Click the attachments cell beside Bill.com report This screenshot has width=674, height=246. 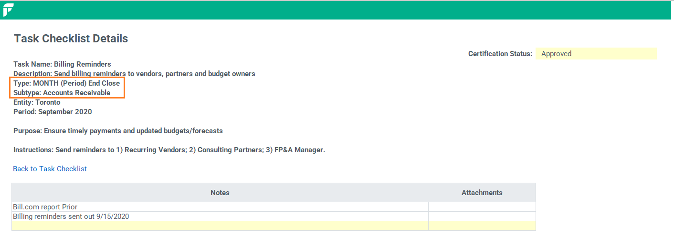pyautogui.click(x=482, y=207)
